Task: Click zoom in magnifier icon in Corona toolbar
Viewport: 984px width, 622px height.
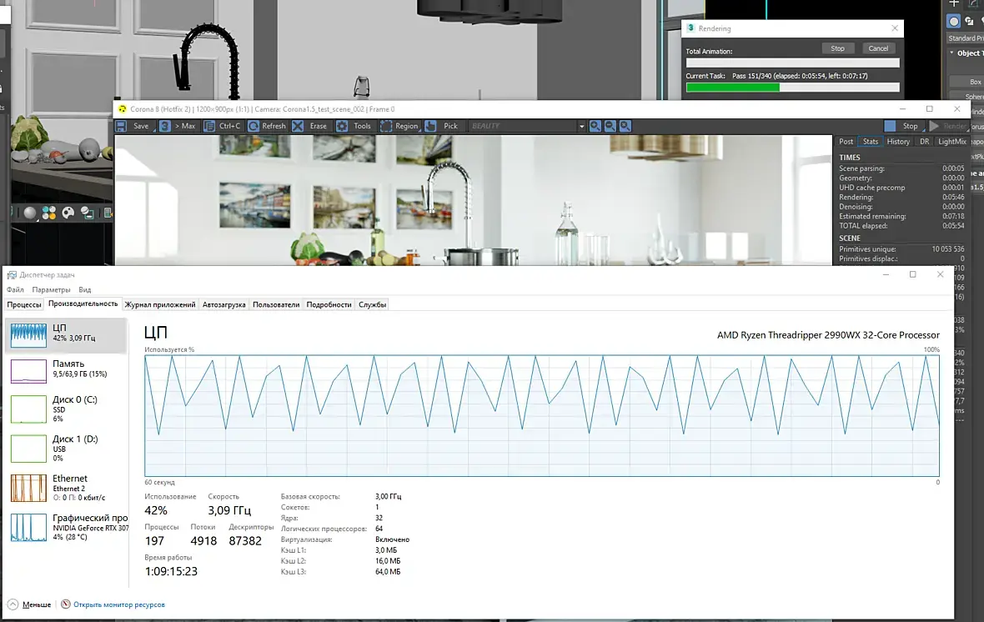Action: (x=595, y=126)
